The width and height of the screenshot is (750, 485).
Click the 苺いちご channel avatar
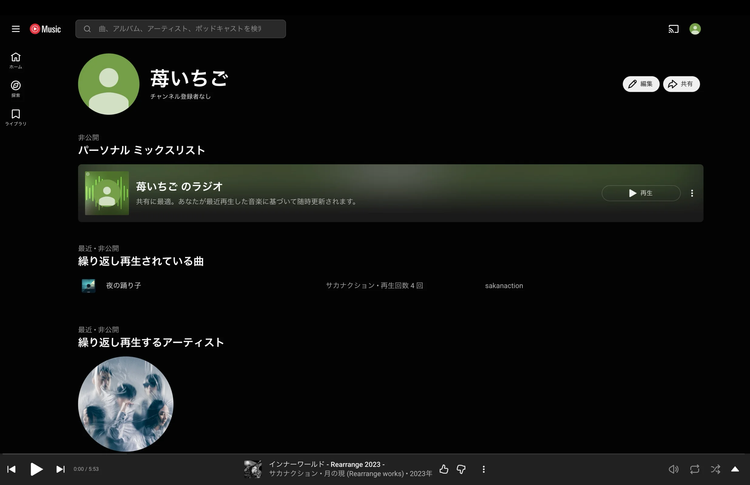[109, 84]
